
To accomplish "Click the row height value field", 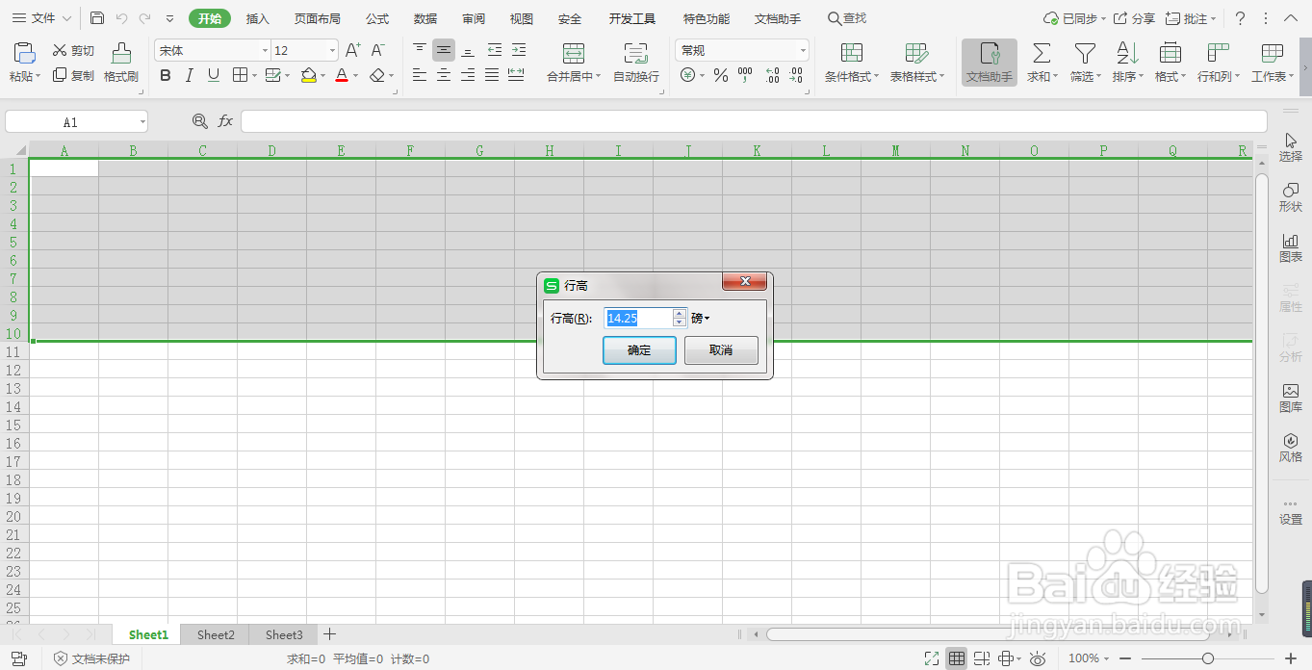I will click(638, 319).
